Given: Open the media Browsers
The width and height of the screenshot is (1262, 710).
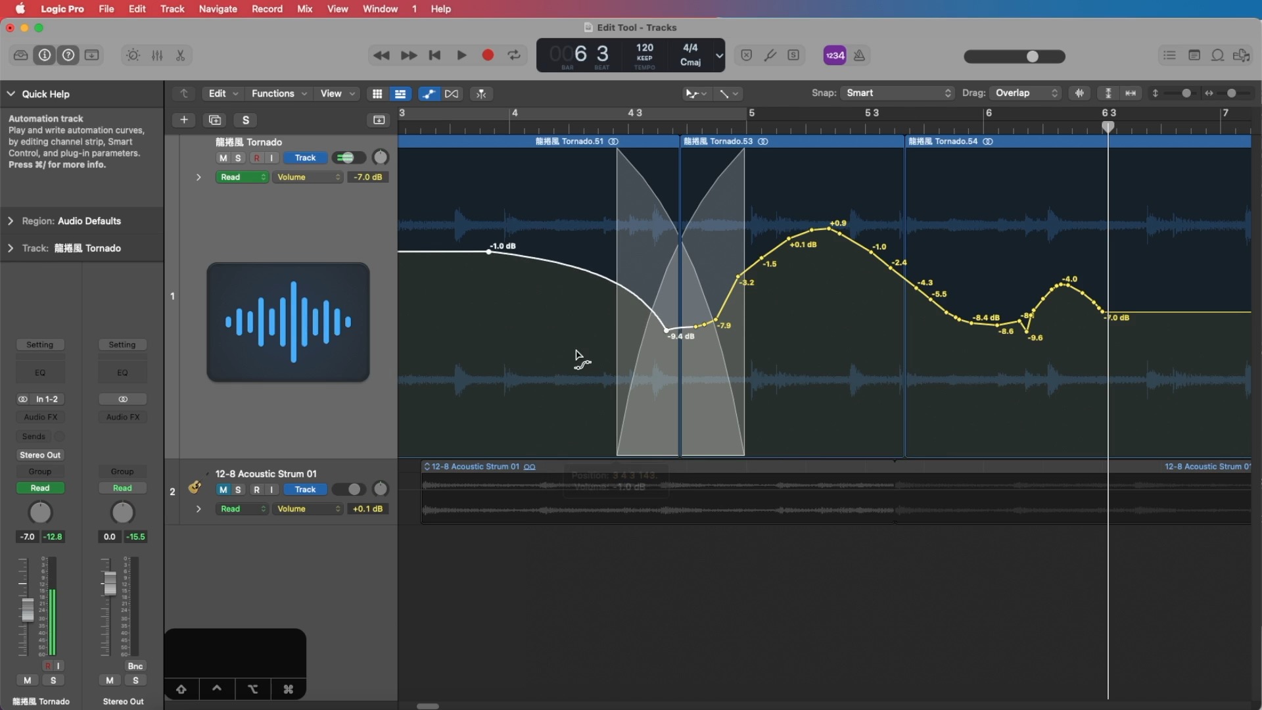Looking at the screenshot, I should point(1241,55).
